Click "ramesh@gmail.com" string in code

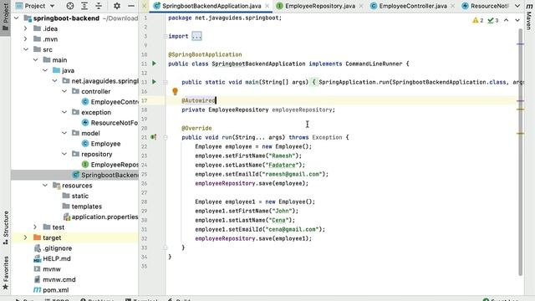click(x=293, y=174)
